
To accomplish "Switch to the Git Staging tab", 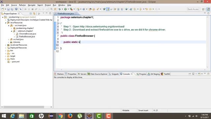I will (x=154, y=74).
